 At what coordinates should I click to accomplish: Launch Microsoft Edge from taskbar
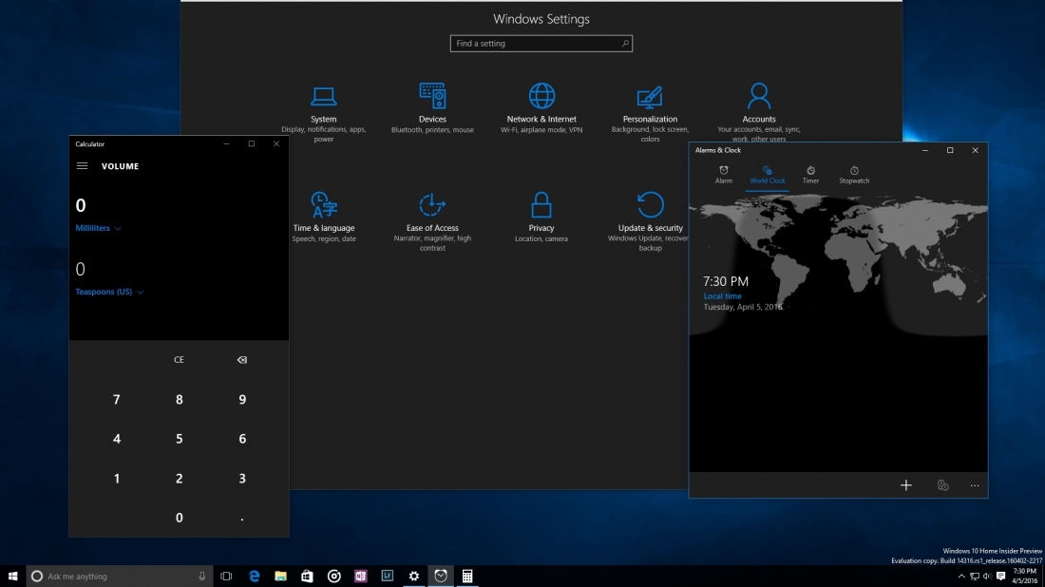[254, 576]
